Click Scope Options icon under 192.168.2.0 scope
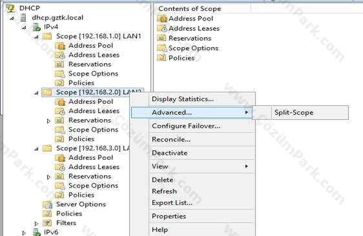The width and height of the screenshot is (363, 236). 60,130
